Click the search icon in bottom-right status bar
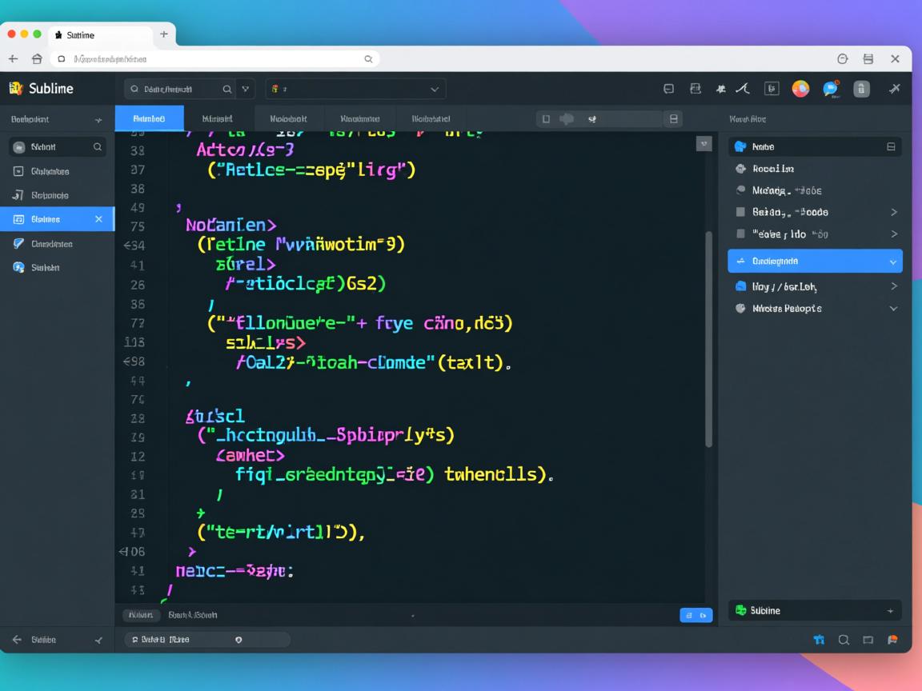 [844, 640]
